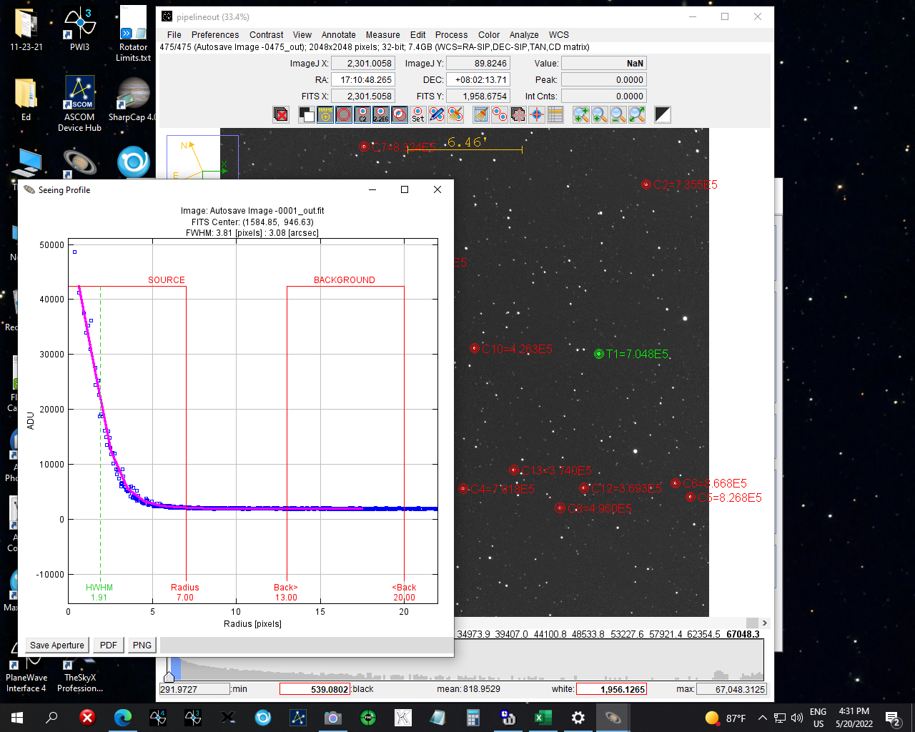Click the zoom in magnifier icon
This screenshot has width=915, height=732.
click(600, 114)
